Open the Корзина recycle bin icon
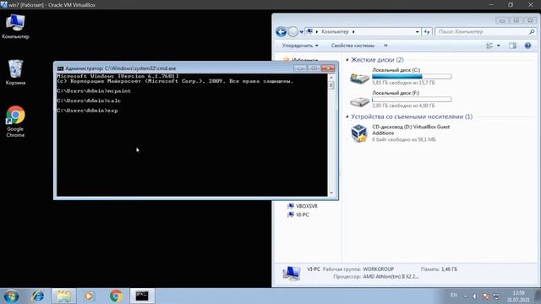The image size is (541, 304). pyautogui.click(x=15, y=72)
